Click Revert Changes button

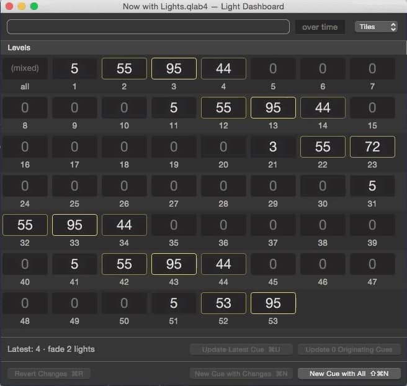coord(49,374)
